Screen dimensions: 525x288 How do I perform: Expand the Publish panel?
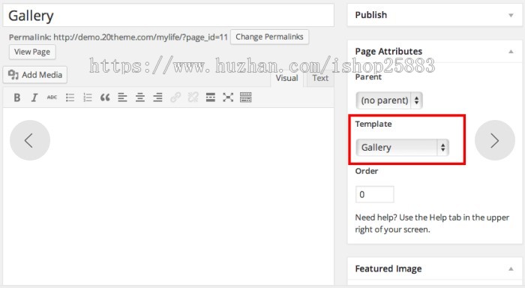click(x=511, y=15)
